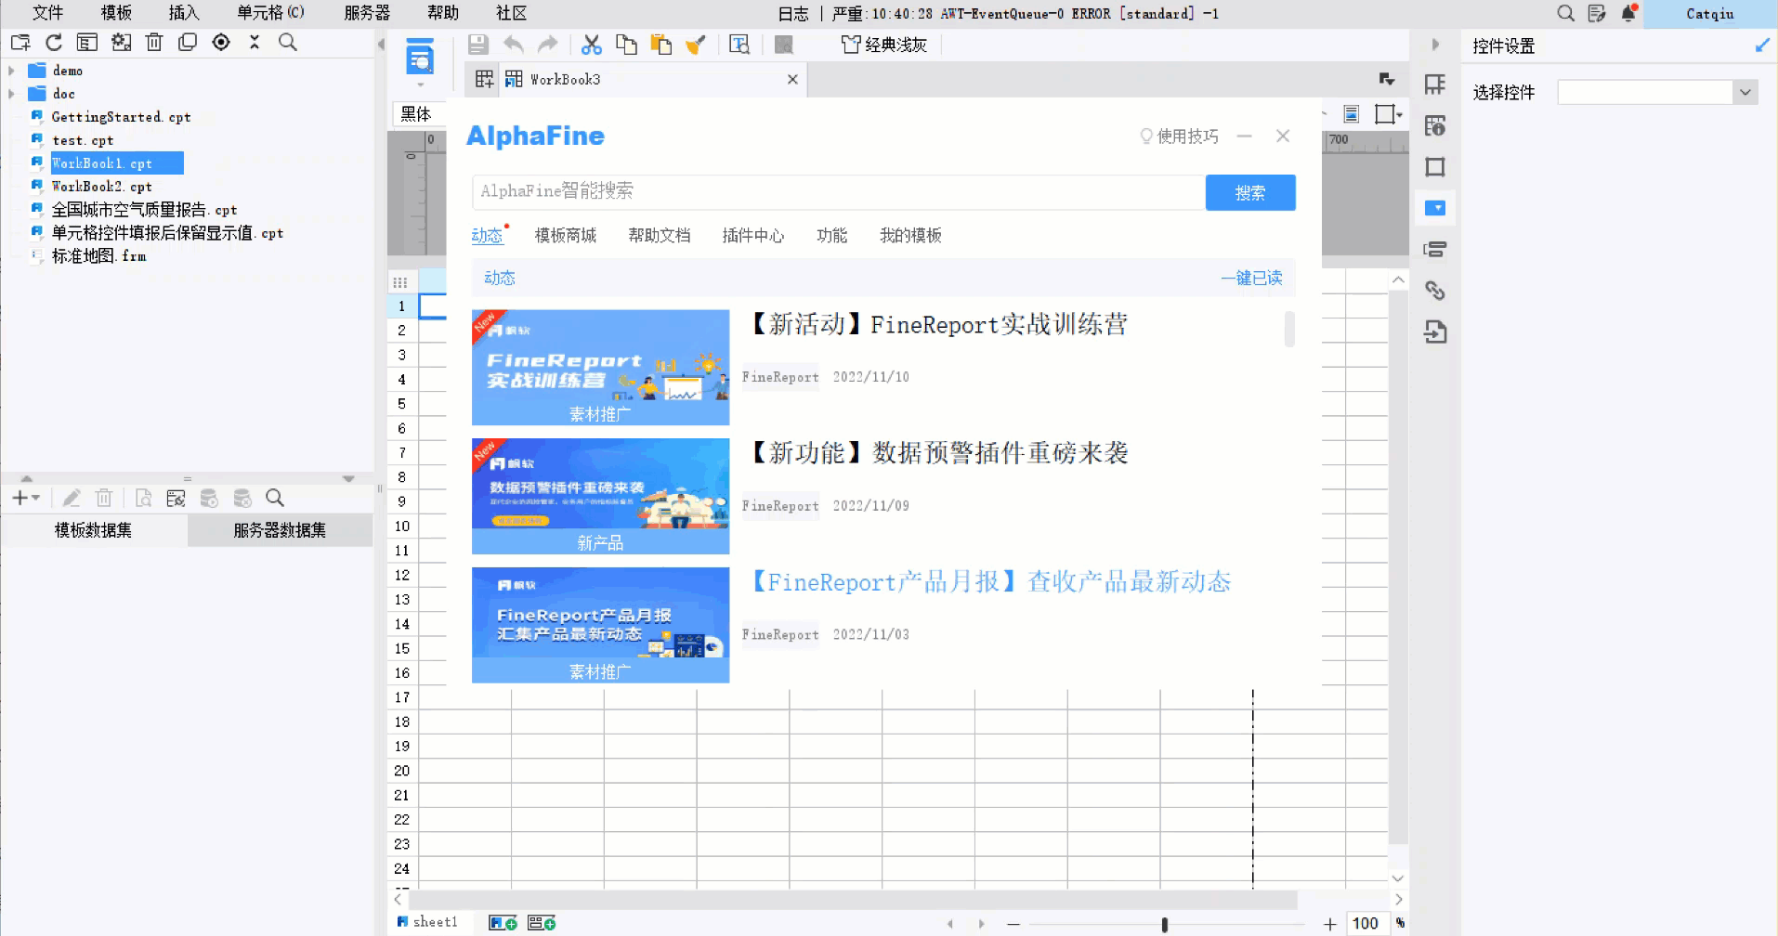Open the floating element square icon in right sidebar
Viewport: 1778px width, 936px height.
1435,167
